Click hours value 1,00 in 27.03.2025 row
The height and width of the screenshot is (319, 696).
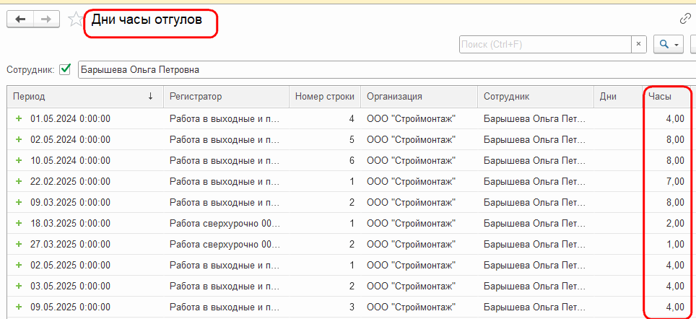(x=675, y=244)
